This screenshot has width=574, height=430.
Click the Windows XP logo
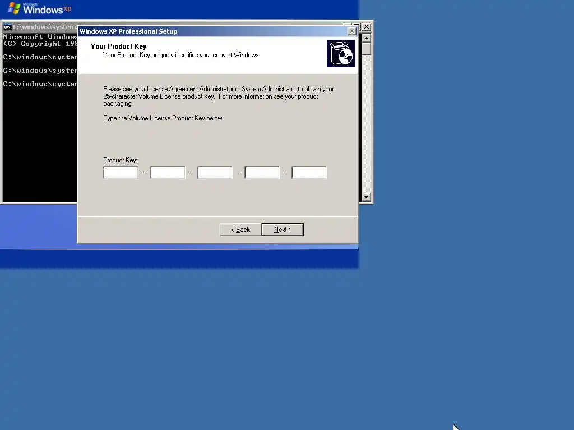[x=40, y=8]
